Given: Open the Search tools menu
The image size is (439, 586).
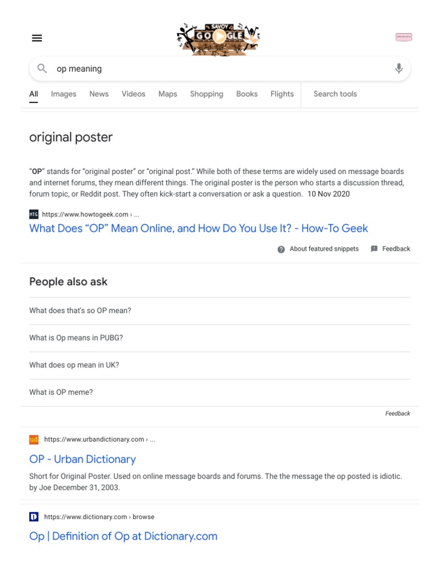Looking at the screenshot, I should (335, 94).
